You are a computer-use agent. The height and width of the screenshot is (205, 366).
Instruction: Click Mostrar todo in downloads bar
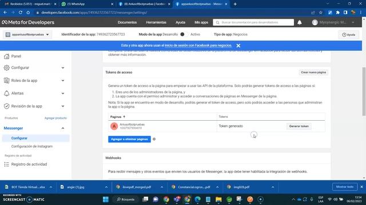(345, 187)
